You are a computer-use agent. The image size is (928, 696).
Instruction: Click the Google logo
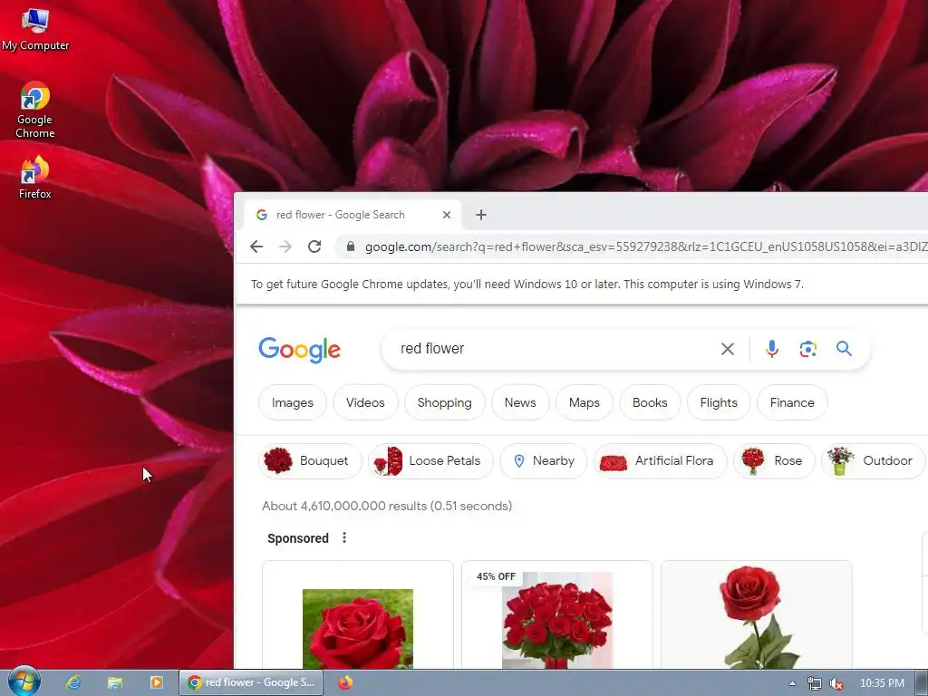[299, 349]
